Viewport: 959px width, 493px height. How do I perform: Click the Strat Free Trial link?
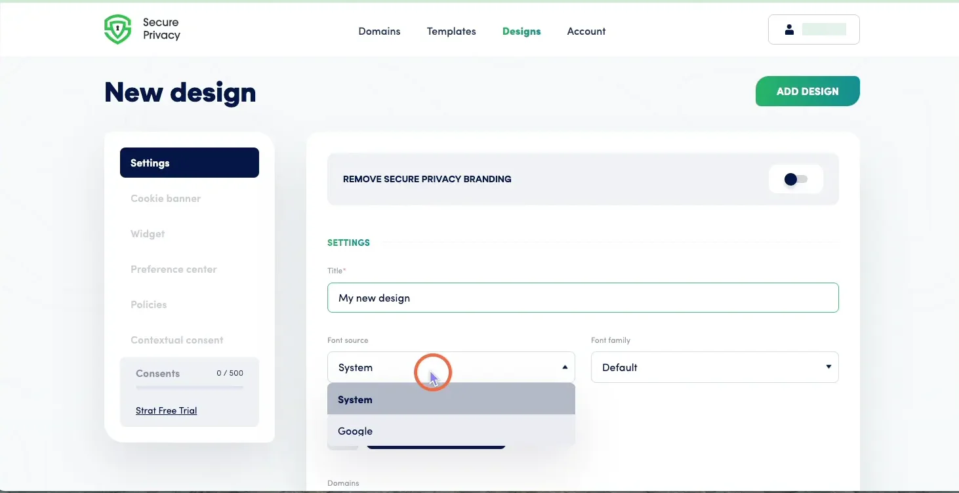click(166, 410)
